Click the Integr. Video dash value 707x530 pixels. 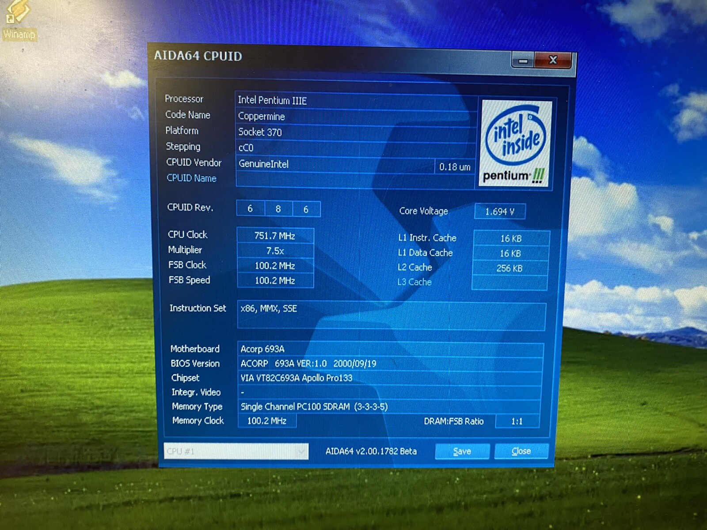[390, 392]
